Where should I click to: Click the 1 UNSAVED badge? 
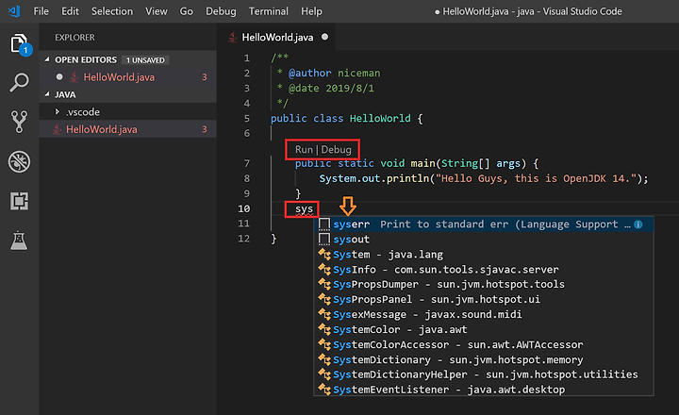[x=145, y=59]
